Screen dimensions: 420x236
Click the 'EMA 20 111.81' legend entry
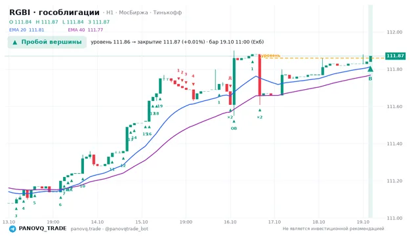point(26,30)
